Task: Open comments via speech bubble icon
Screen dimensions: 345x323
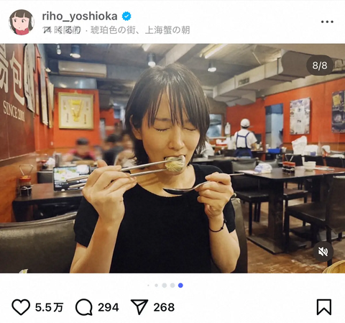Action: coord(84,307)
